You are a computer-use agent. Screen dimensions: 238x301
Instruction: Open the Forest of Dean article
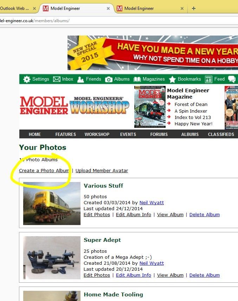pos(191,105)
